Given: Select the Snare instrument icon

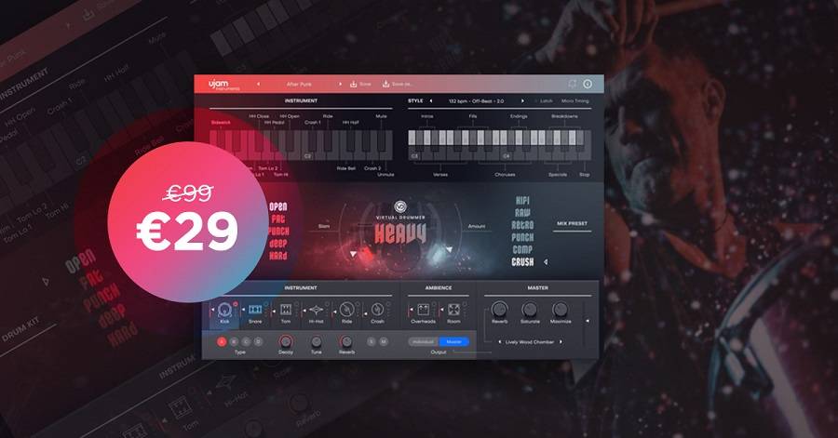Looking at the screenshot, I should 255,310.
